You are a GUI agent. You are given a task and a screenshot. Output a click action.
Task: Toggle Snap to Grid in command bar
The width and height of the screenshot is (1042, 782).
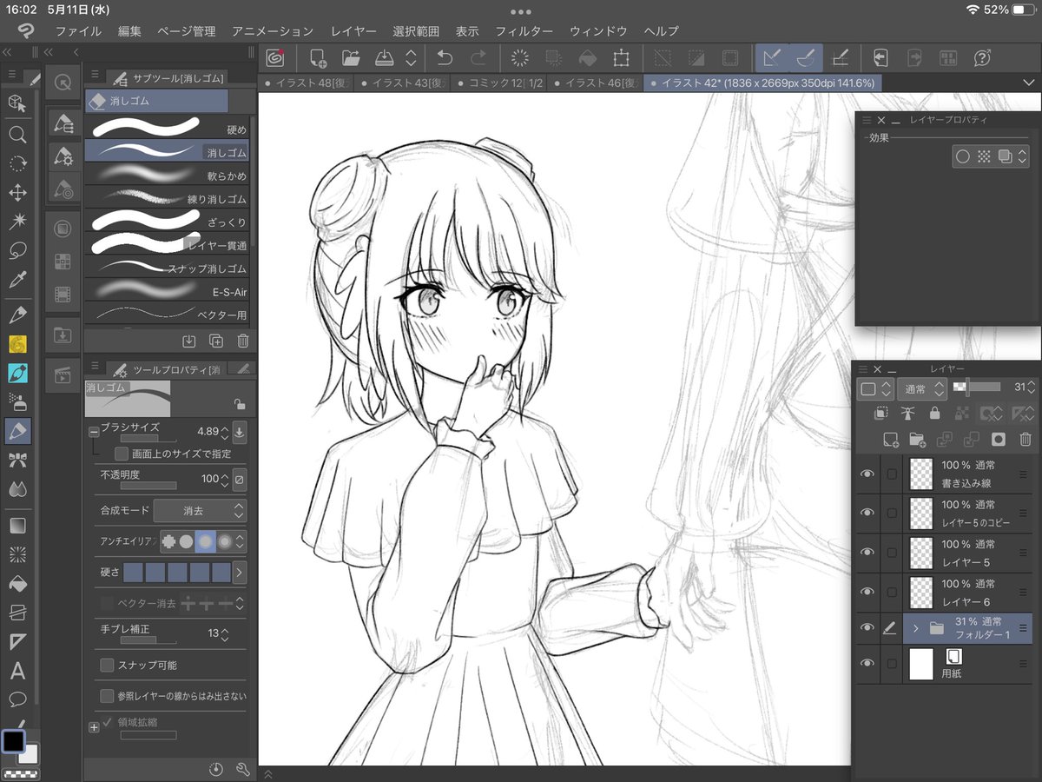pos(840,58)
